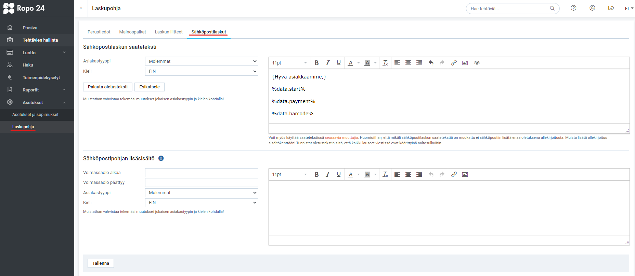Viewport: 635px width, 276px height.
Task: Insert a link in the upper editor
Action: click(454, 63)
